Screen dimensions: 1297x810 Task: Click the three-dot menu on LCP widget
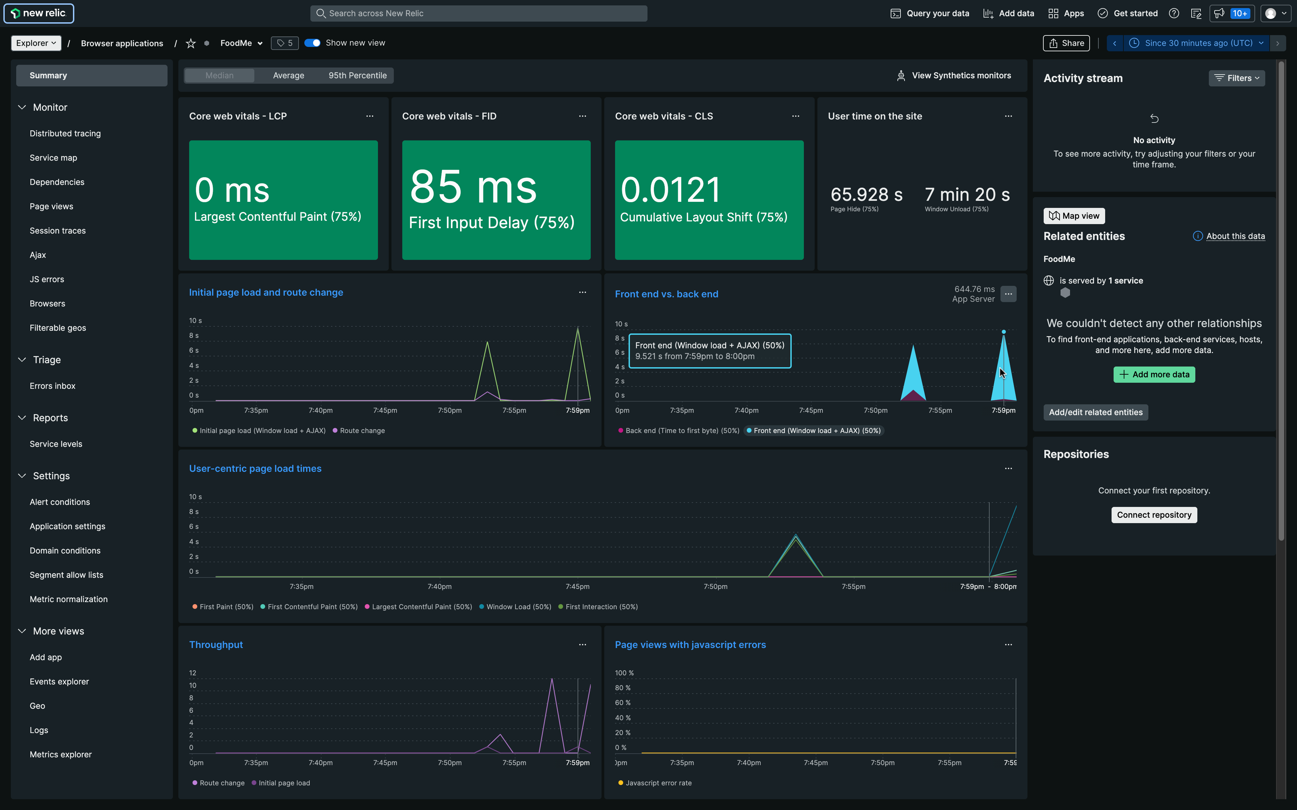(369, 116)
